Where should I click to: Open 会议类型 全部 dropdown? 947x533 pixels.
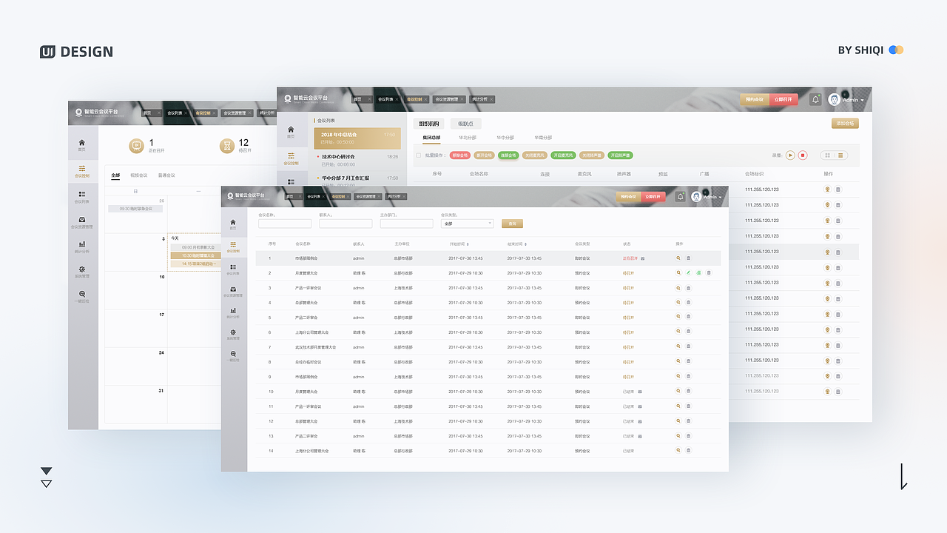coord(468,224)
